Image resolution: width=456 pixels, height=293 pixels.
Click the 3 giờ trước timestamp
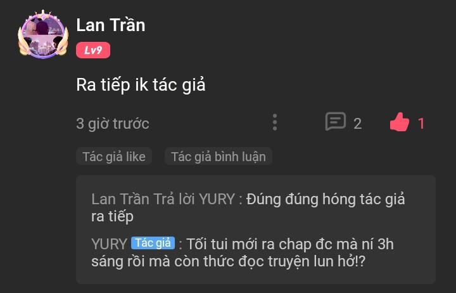pos(113,124)
